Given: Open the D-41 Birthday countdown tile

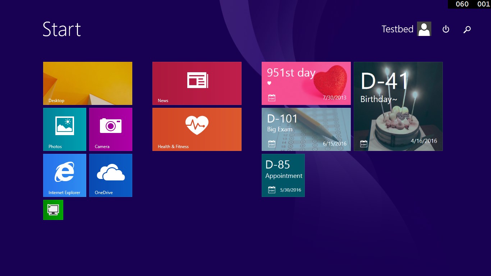Looking at the screenshot, I should (x=398, y=106).
